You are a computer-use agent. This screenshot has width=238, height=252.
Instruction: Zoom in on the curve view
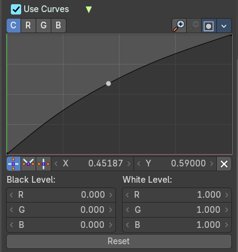pyautogui.click(x=179, y=26)
